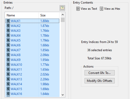Click the 1.85kb size cell

pos(45,50)
